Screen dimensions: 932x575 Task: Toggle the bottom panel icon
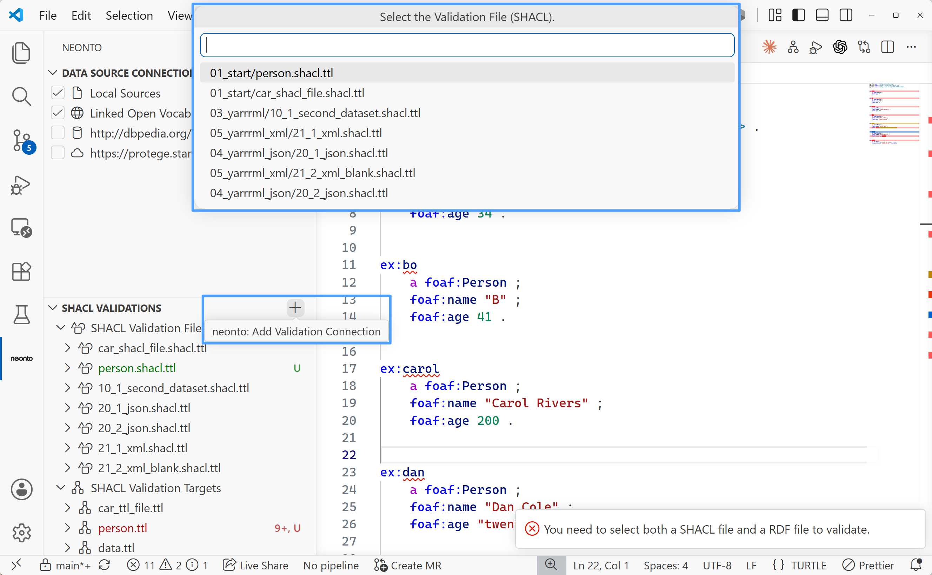(822, 15)
